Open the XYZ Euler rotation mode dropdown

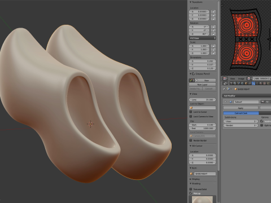[x=202, y=38]
